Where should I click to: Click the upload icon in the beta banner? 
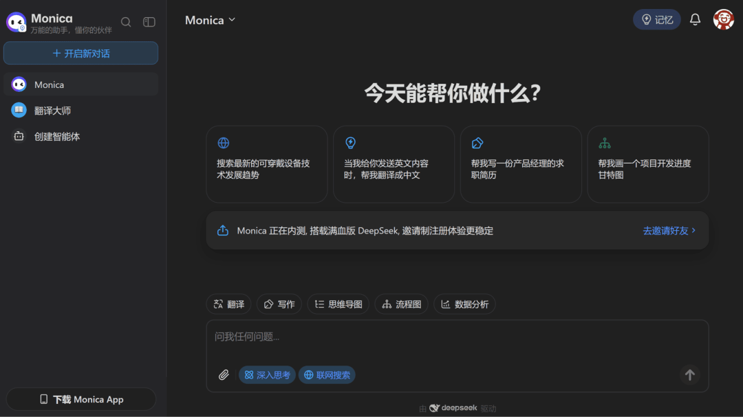223,231
